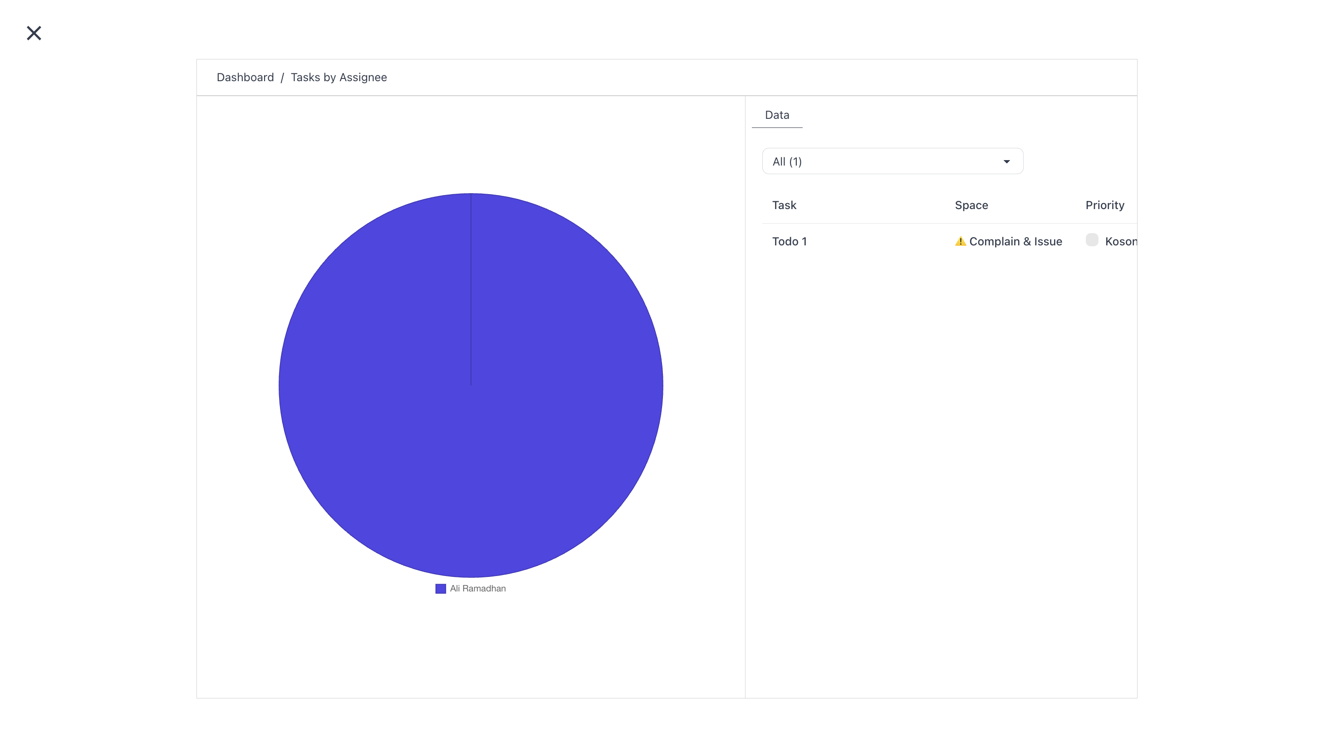Click the dropdown caret arrow

pyautogui.click(x=1007, y=162)
